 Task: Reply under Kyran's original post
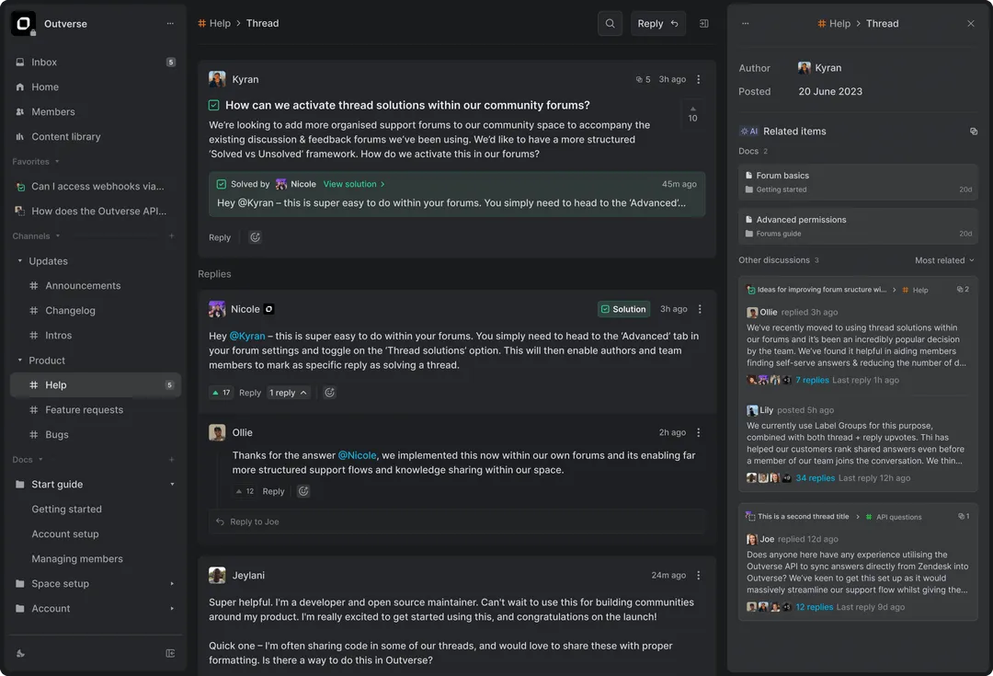click(x=220, y=237)
